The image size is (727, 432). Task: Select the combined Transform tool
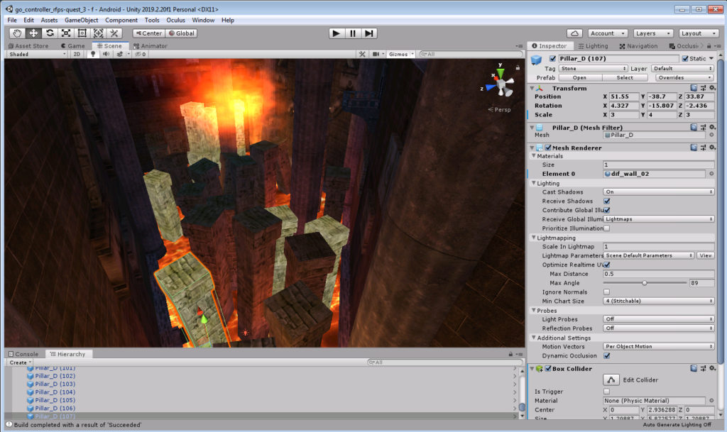tap(98, 33)
